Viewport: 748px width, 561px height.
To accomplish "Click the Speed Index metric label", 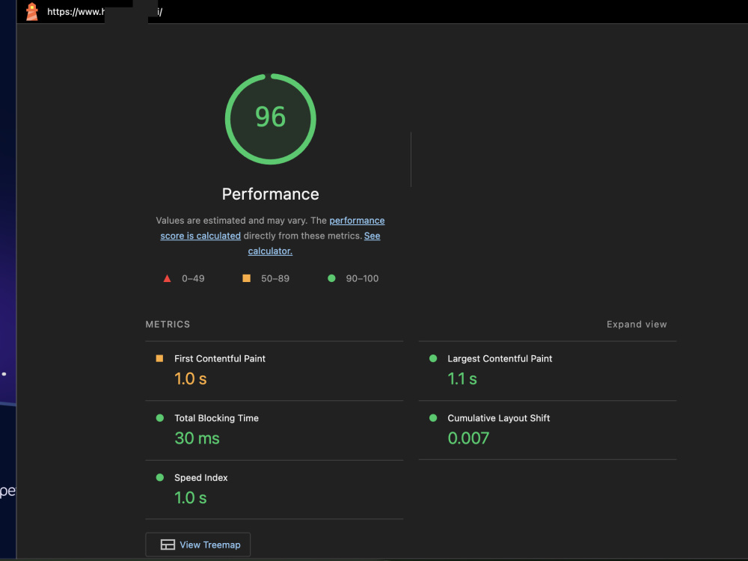I will (x=200, y=478).
